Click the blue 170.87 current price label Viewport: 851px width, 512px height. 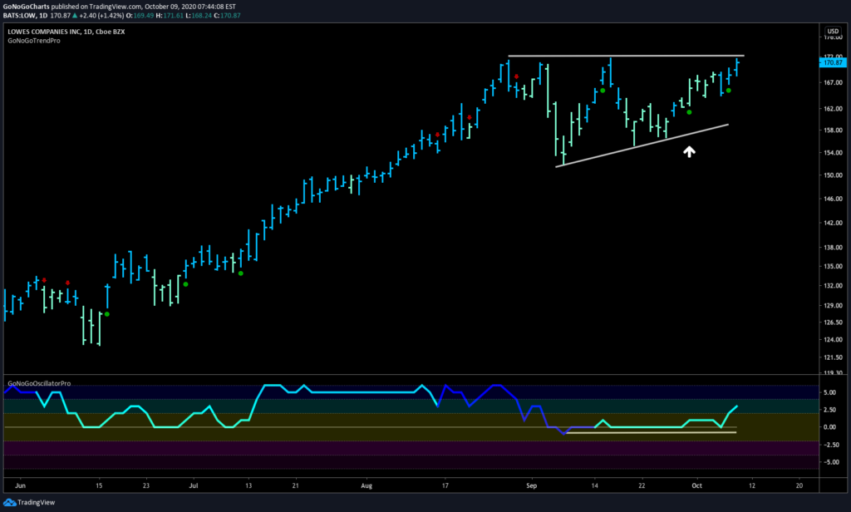[x=833, y=63]
